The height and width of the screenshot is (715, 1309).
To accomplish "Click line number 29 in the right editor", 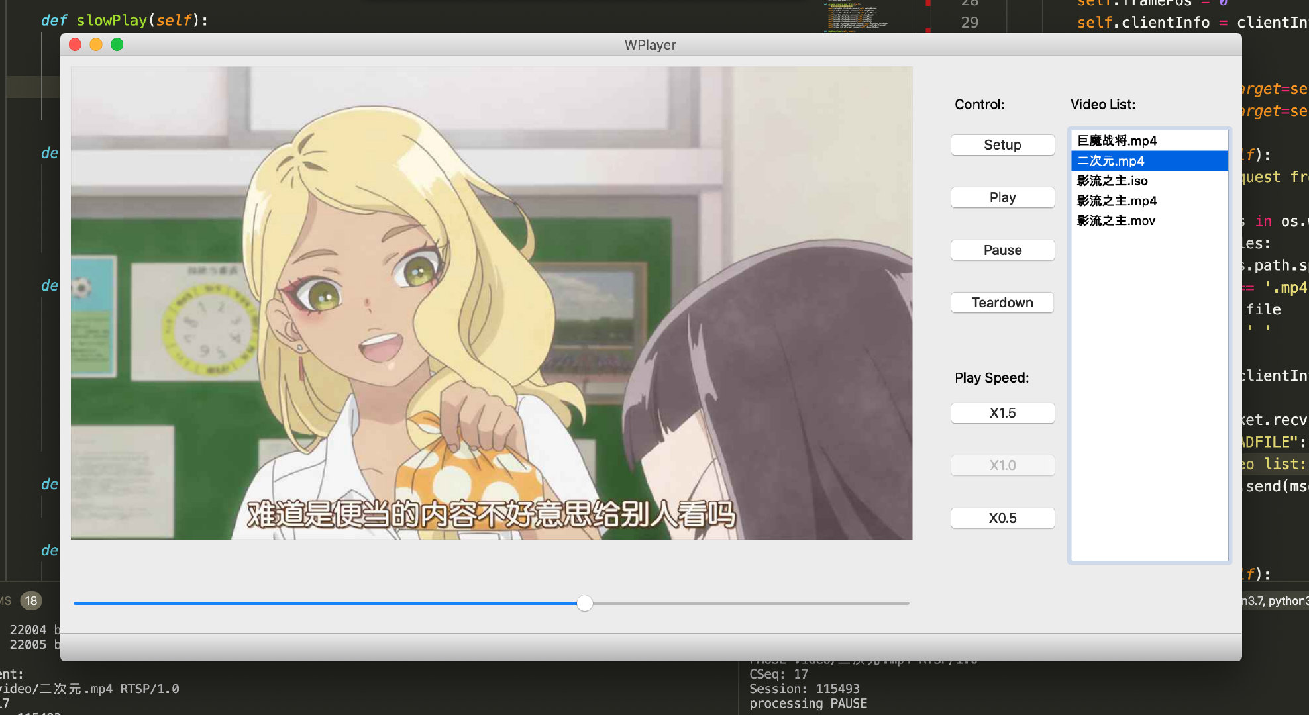I will (969, 23).
